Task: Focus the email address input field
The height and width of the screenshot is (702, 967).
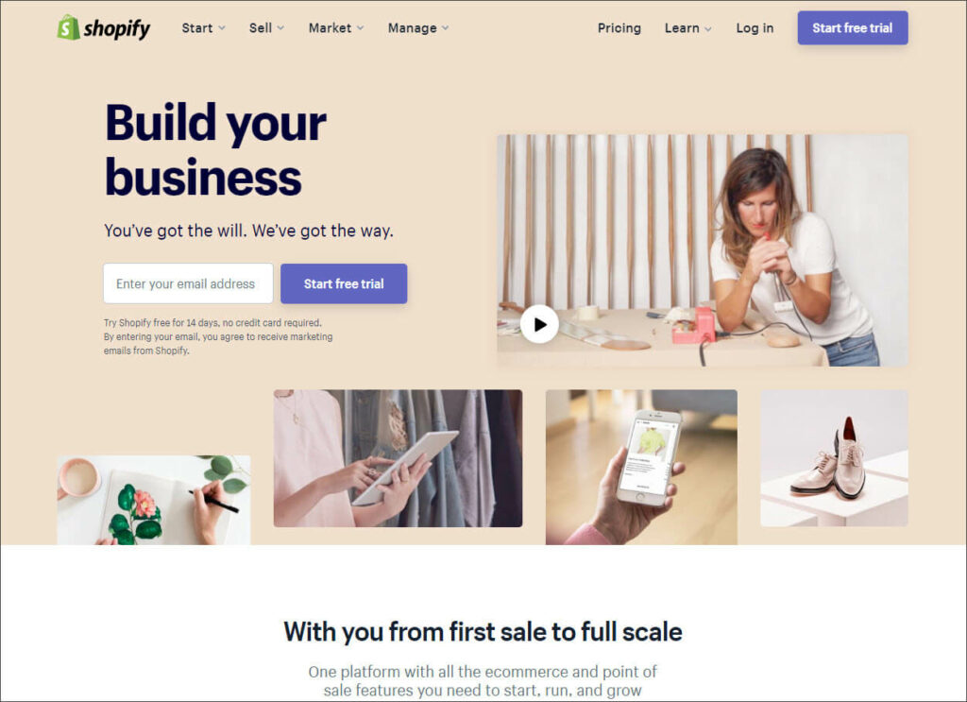Action: coord(188,283)
